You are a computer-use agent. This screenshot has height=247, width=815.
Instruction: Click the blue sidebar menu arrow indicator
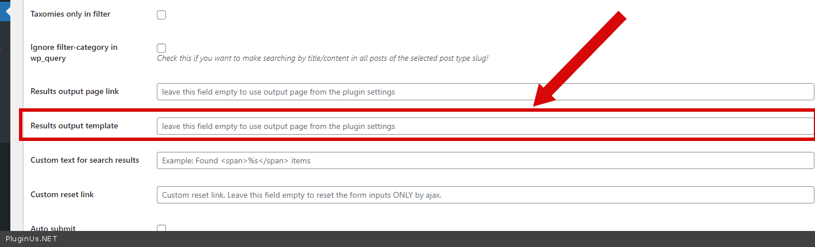(5, 11)
